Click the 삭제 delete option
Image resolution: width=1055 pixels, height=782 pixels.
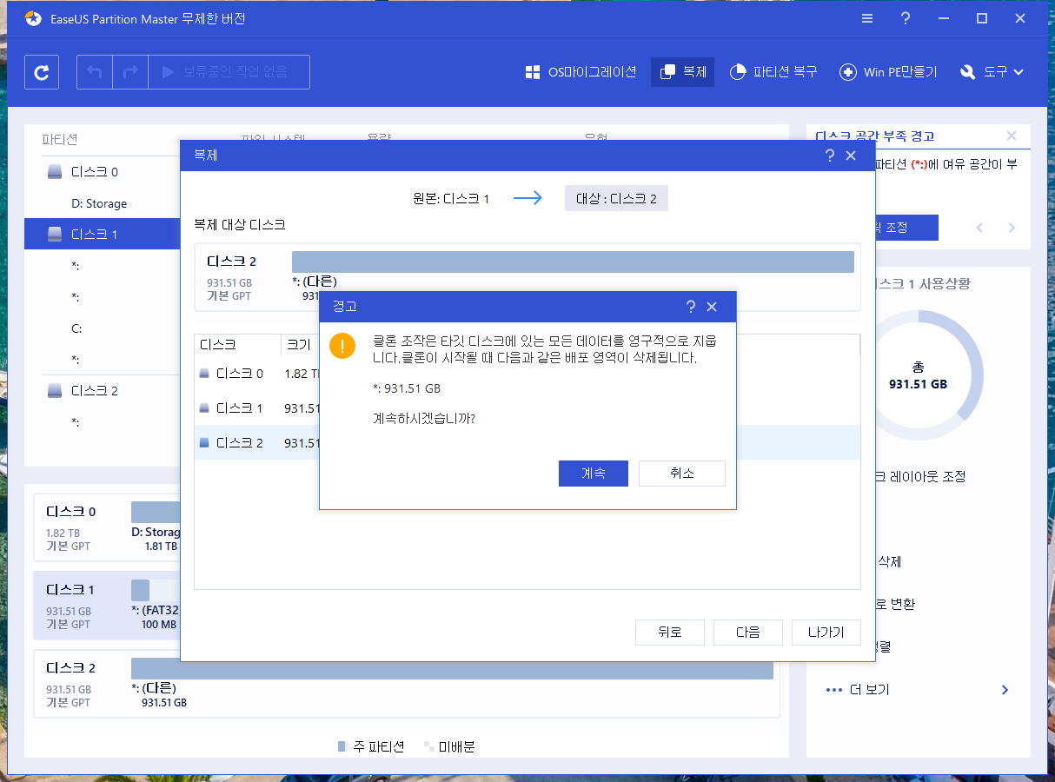[889, 562]
